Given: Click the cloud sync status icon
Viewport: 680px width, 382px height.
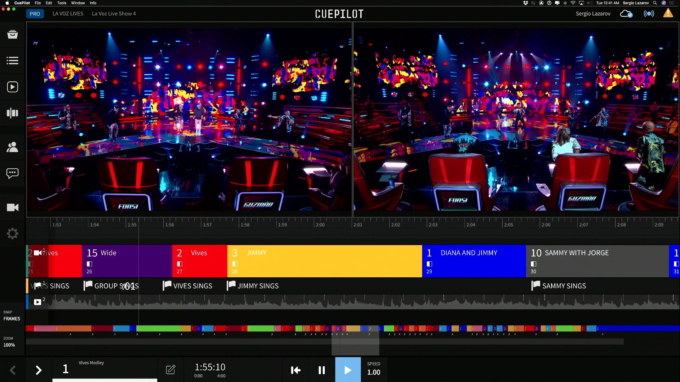Looking at the screenshot, I should (626, 14).
